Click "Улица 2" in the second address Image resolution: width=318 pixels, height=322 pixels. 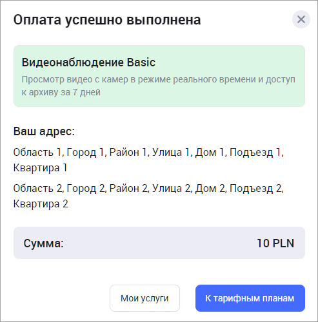coord(171,189)
